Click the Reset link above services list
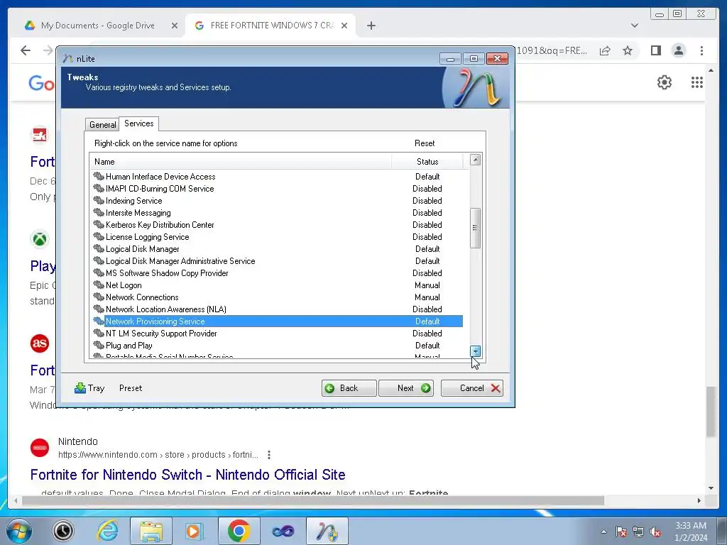The width and height of the screenshot is (727, 545). click(425, 143)
